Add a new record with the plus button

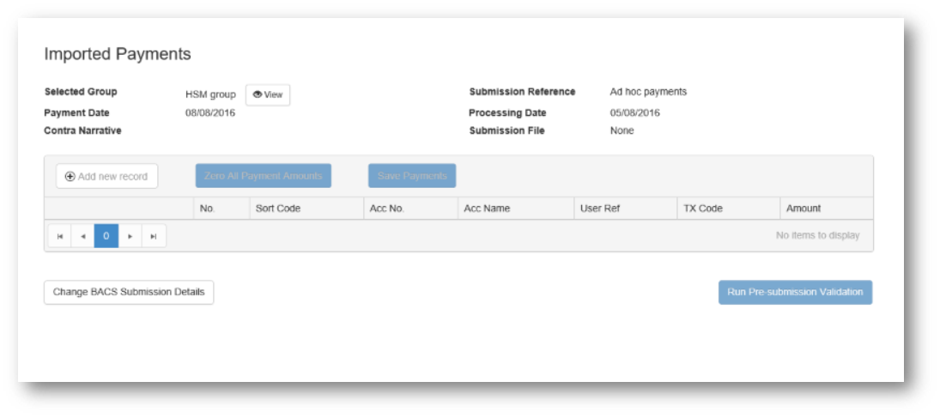pos(106,176)
